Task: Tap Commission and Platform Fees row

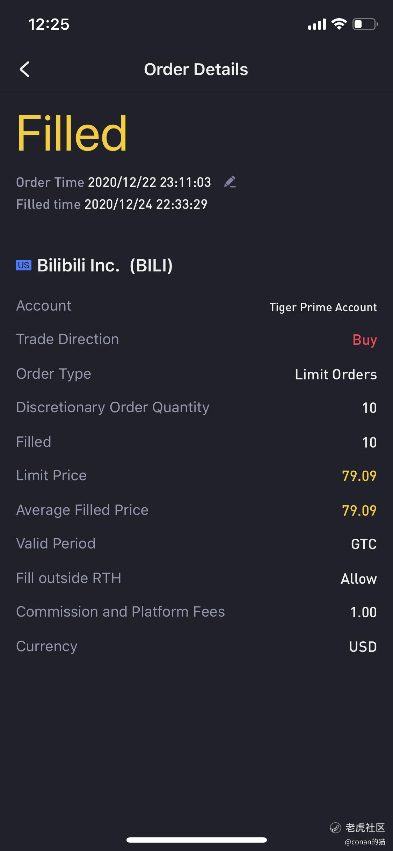Action: (196, 612)
